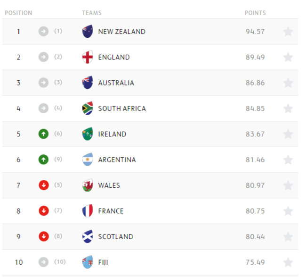
Task: Click the TEAMS column header
Action: tap(92, 13)
